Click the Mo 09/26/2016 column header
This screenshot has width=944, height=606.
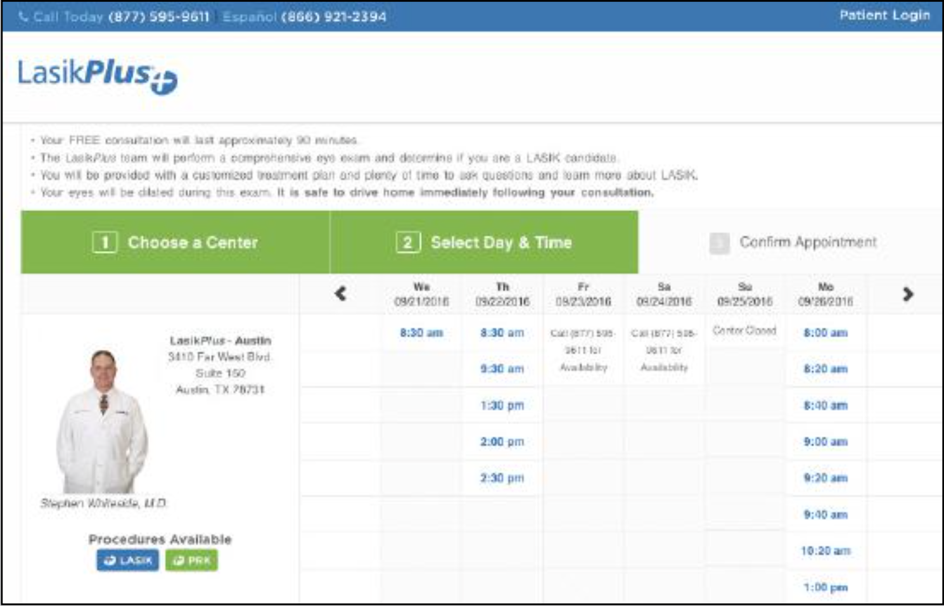[x=826, y=294]
